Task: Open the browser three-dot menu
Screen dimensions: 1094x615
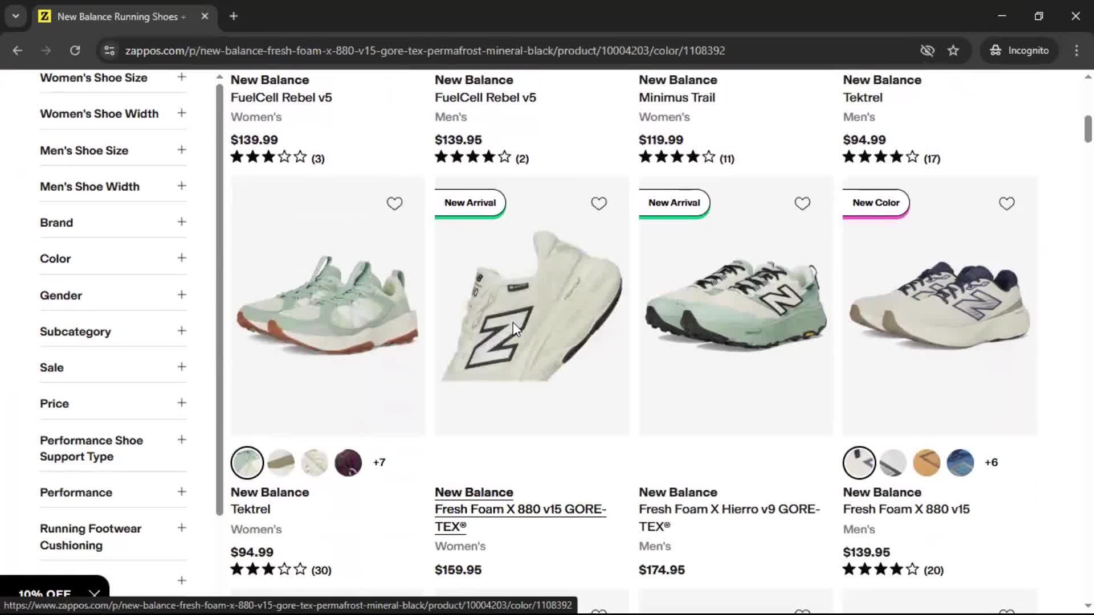Action: [1076, 51]
